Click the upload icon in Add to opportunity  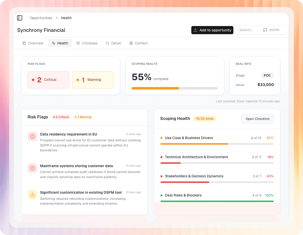click(x=195, y=30)
